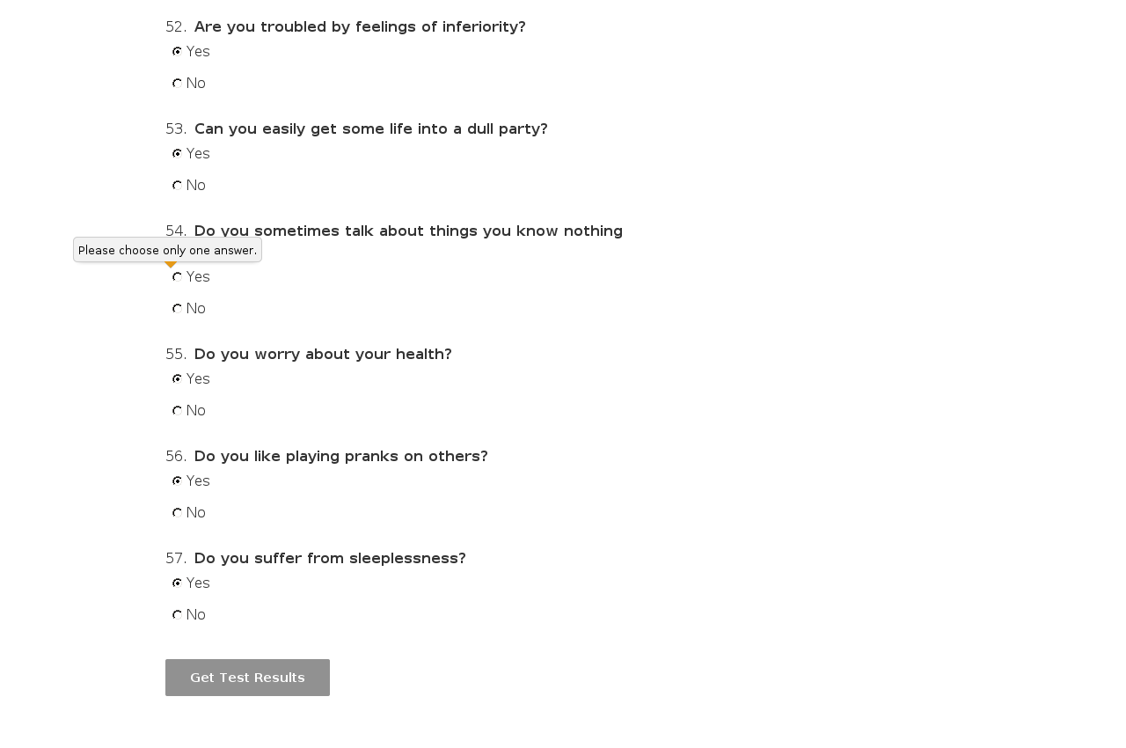Click question 54 text about things you know nothing
Screen dimensions: 1126x748
[x=408, y=231]
